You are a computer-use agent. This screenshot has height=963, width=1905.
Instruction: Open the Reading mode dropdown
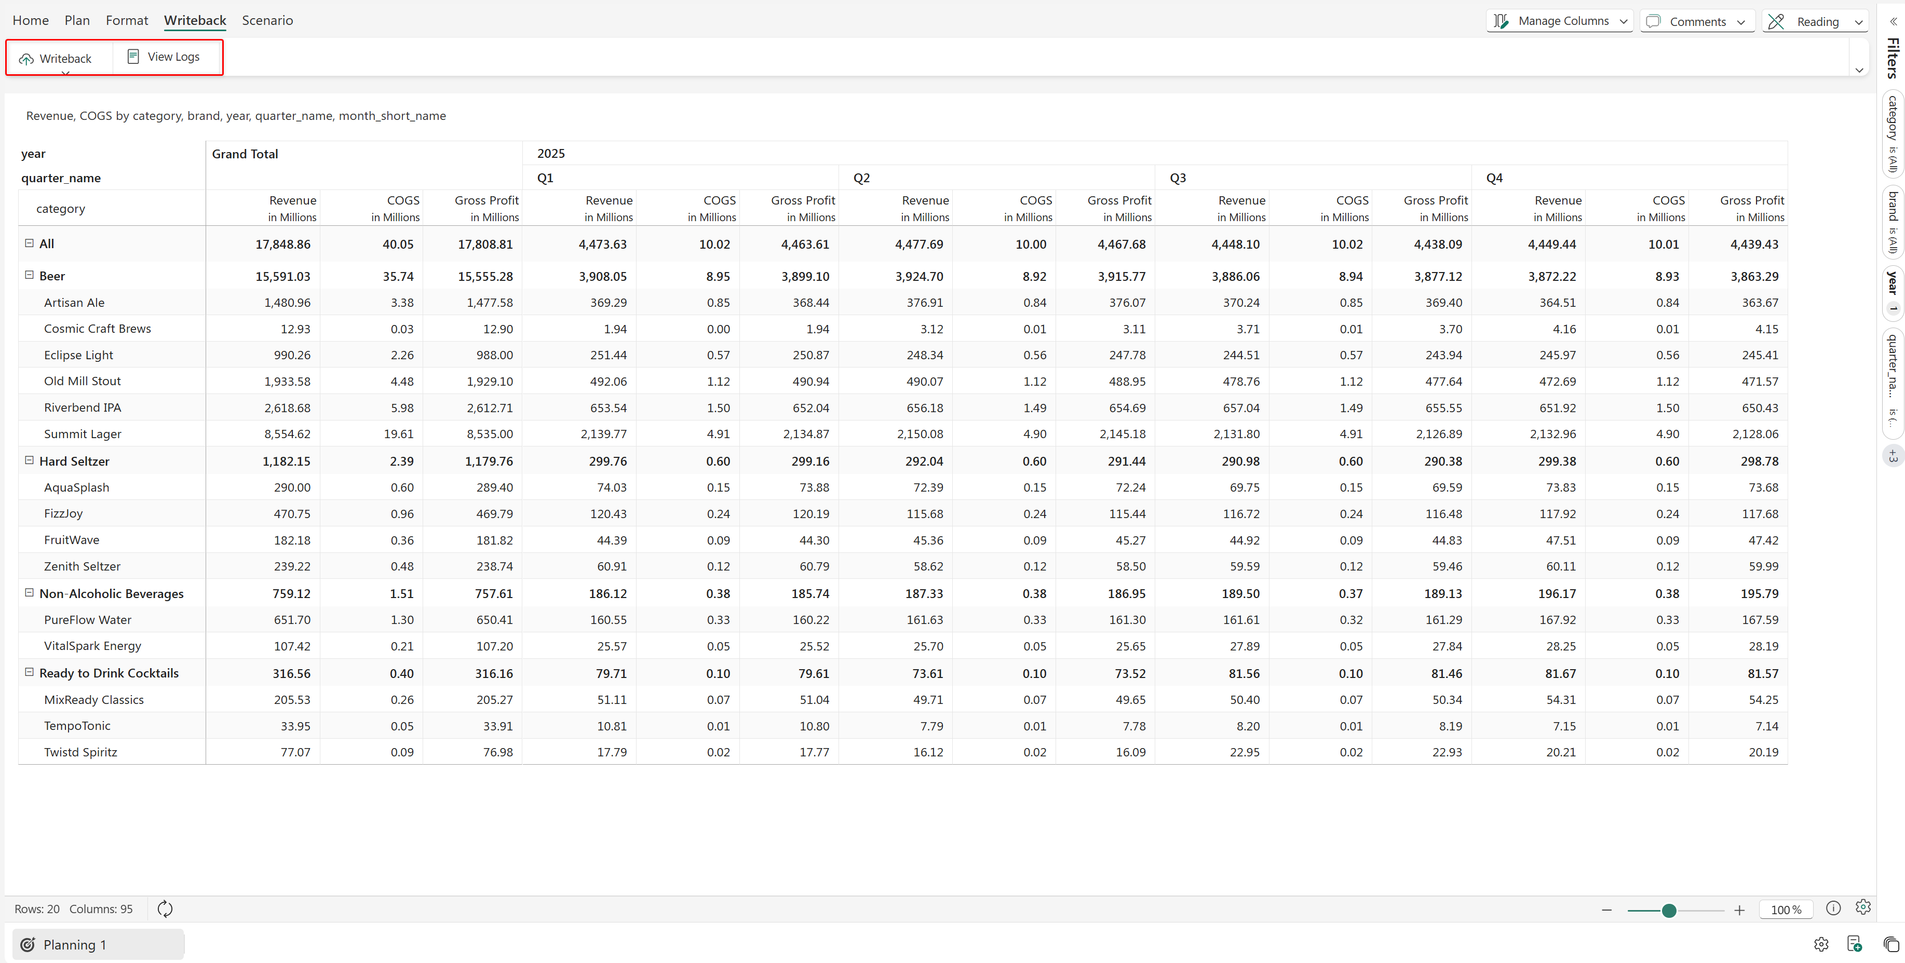click(1815, 21)
